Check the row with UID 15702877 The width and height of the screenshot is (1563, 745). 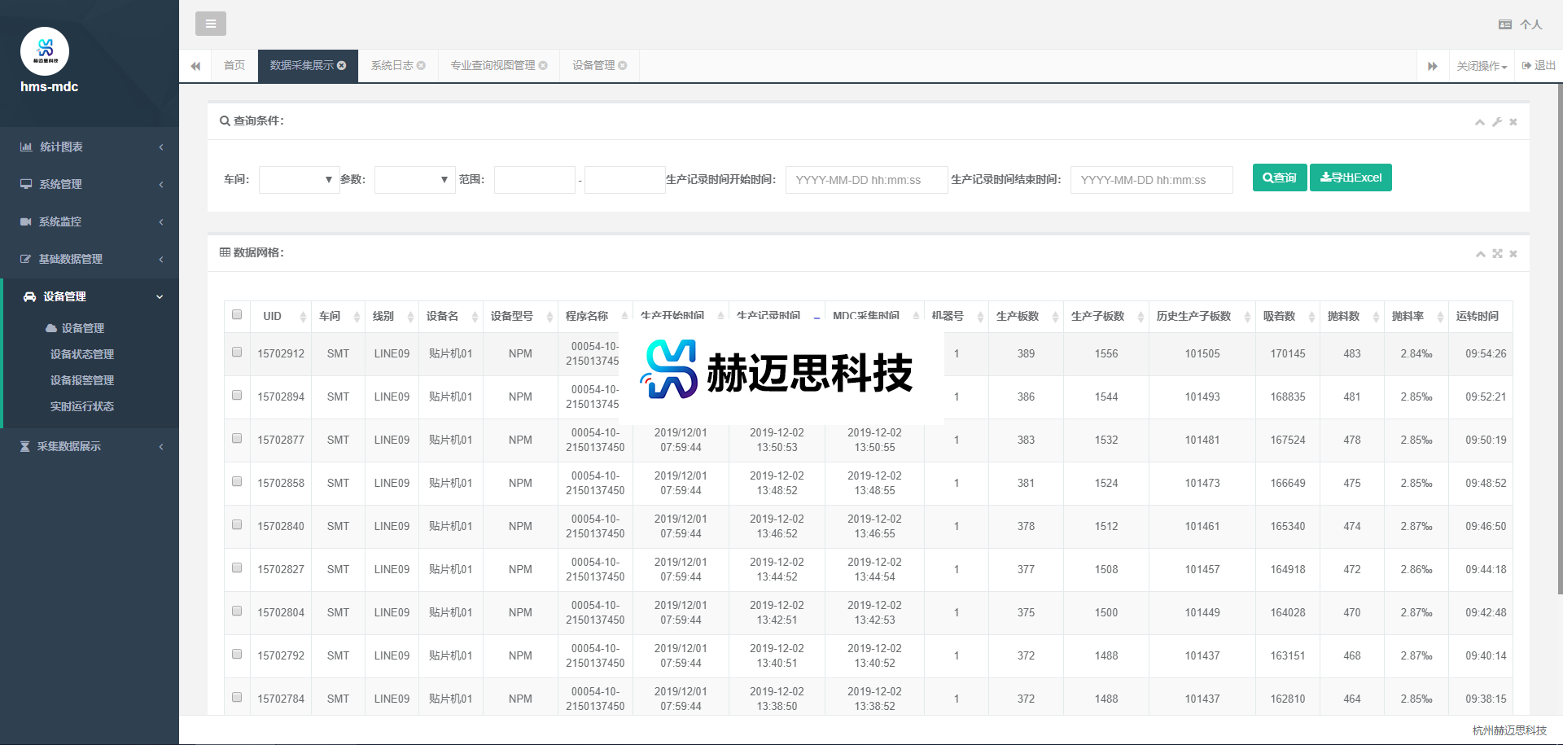coord(237,438)
